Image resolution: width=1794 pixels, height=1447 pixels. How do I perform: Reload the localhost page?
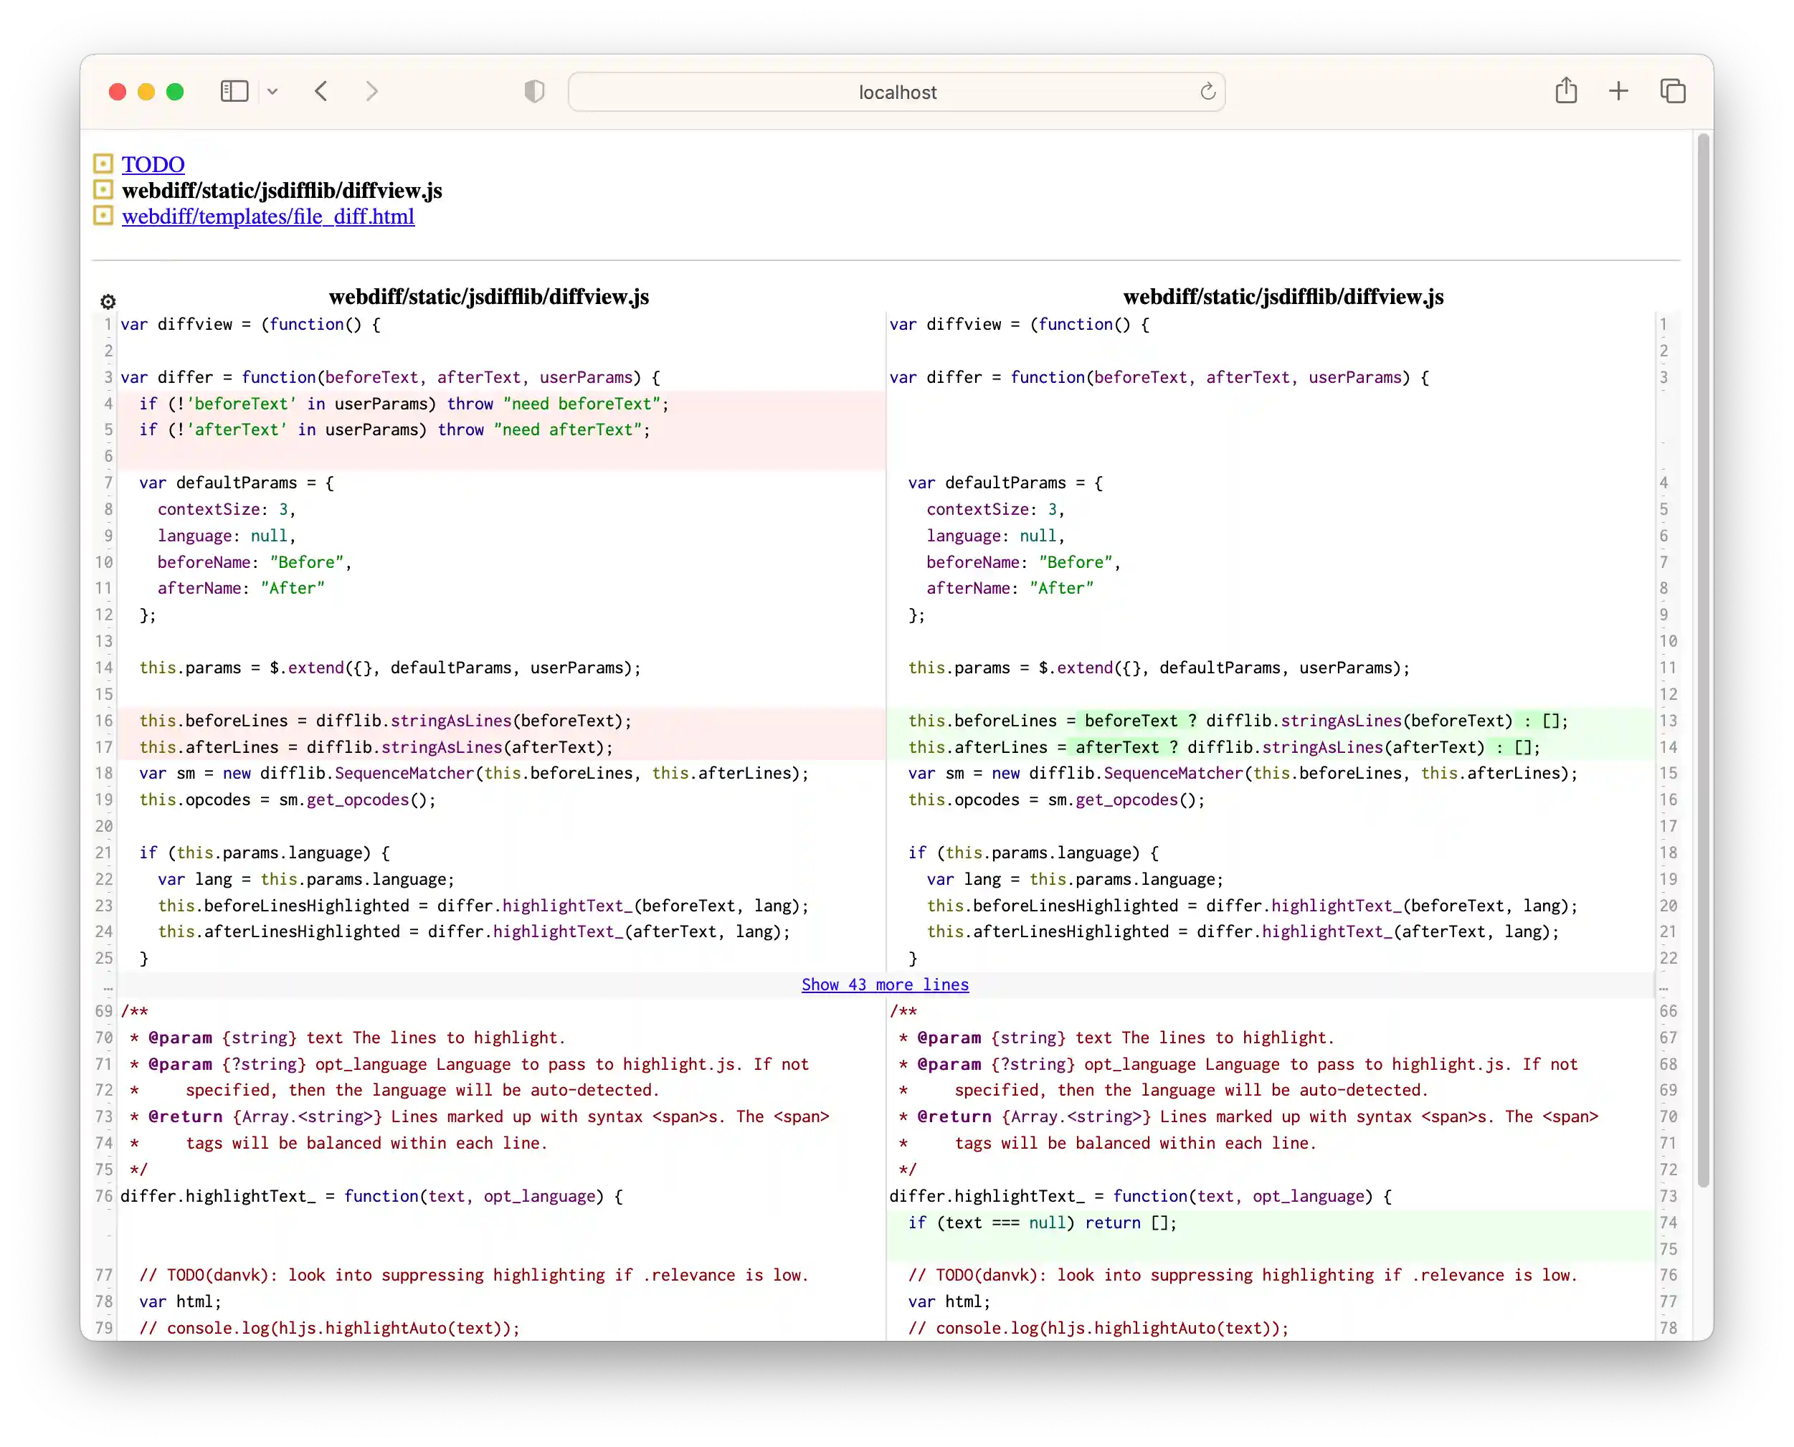point(1206,92)
